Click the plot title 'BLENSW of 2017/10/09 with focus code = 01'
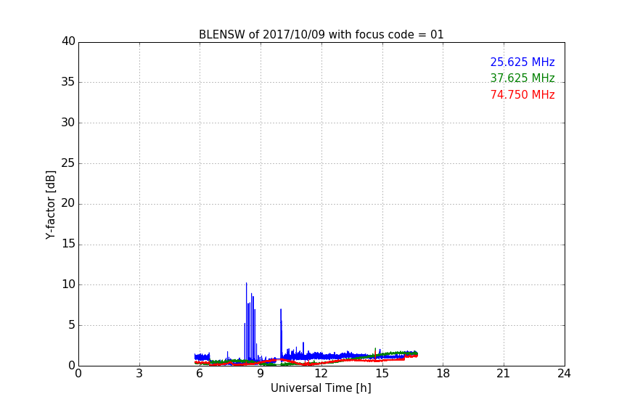Image resolution: width=627 pixels, height=418 pixels. pos(321,35)
